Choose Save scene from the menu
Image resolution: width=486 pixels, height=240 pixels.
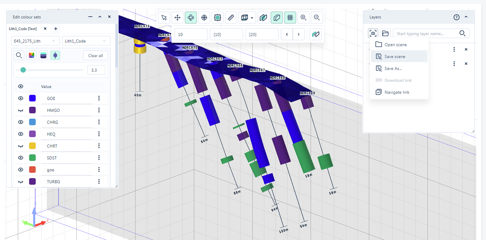pos(394,56)
